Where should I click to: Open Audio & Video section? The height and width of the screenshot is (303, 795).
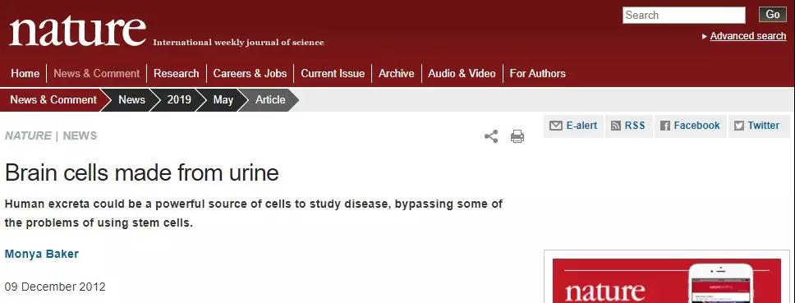pyautogui.click(x=462, y=73)
